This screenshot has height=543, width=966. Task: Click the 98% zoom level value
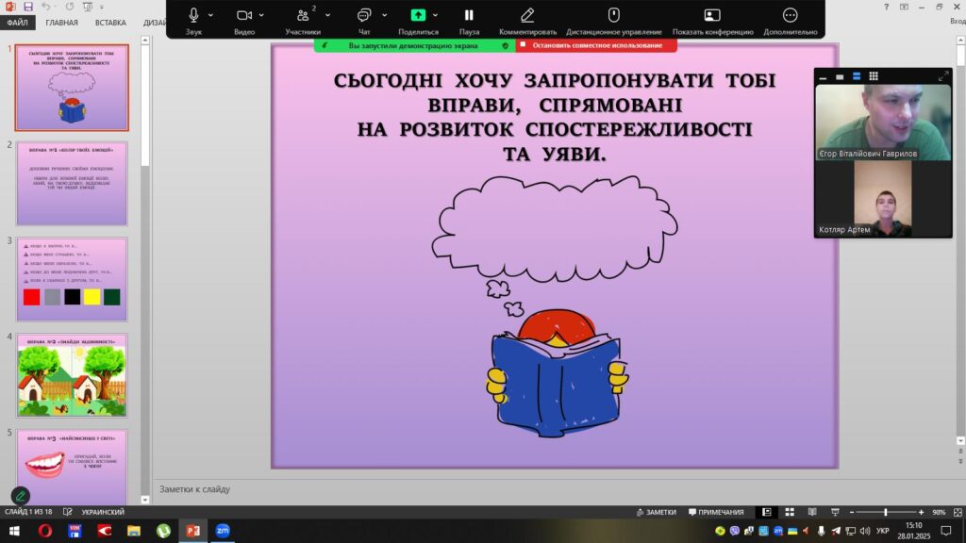click(x=939, y=512)
